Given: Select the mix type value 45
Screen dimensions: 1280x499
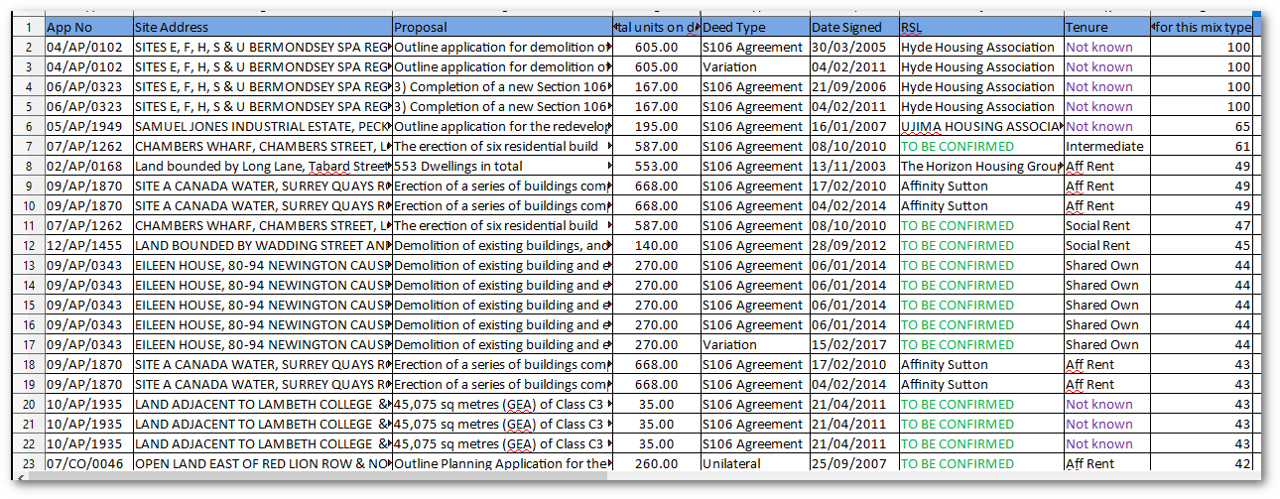Looking at the screenshot, I should pyautogui.click(x=1202, y=246).
